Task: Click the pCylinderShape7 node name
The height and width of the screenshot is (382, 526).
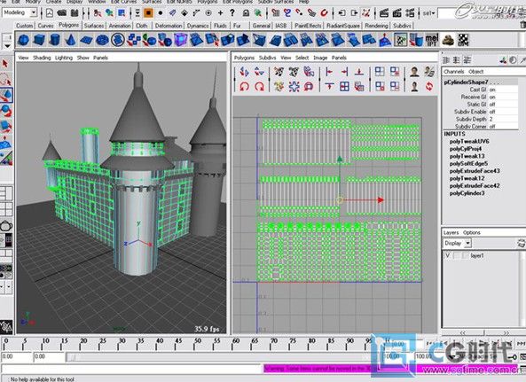Action: tap(466, 82)
